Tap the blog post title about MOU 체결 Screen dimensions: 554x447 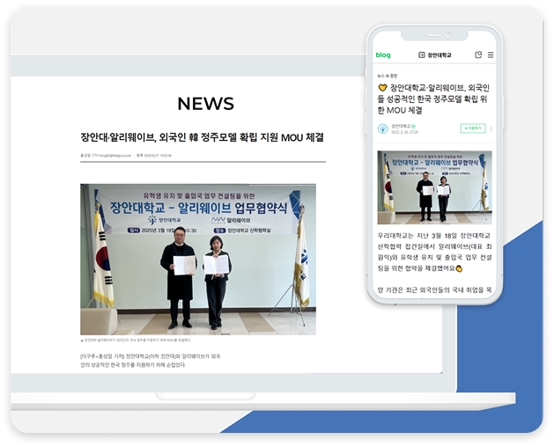(x=433, y=99)
